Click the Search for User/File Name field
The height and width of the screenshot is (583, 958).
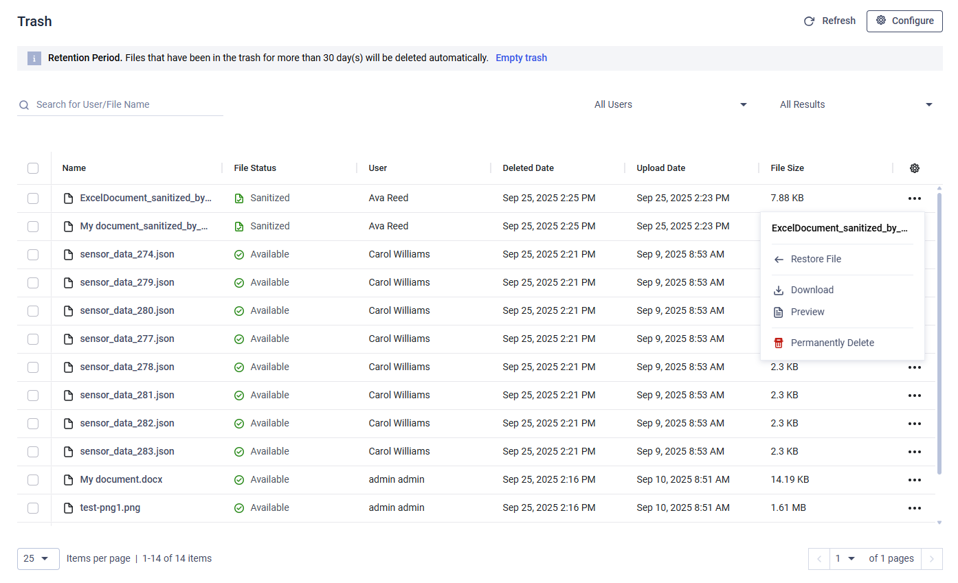coord(127,105)
